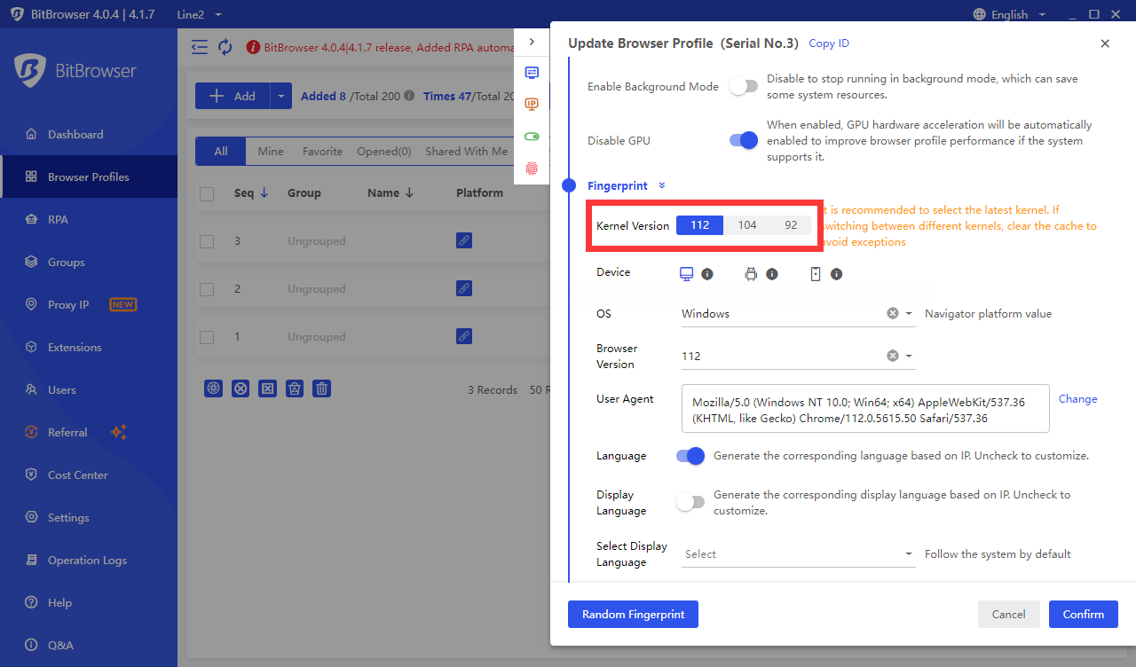This screenshot has width=1136, height=667.
Task: Click the refresh icon in the top bar
Action: pos(225,47)
